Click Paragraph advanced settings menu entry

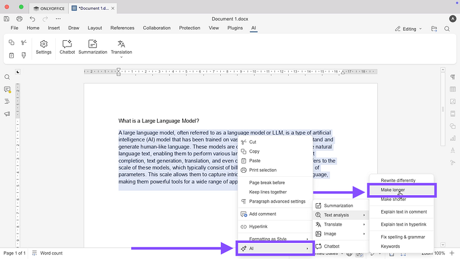[x=277, y=201]
